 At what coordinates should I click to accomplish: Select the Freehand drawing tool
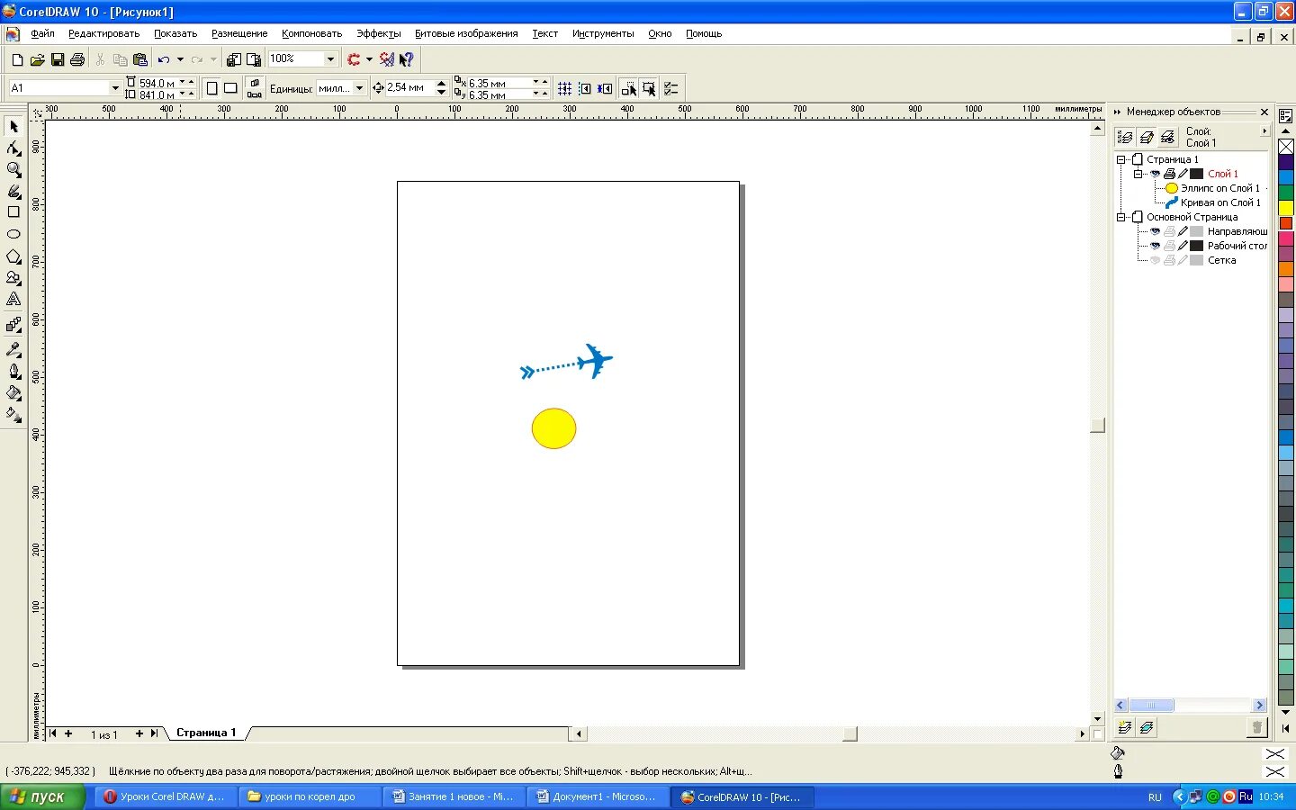point(13,191)
